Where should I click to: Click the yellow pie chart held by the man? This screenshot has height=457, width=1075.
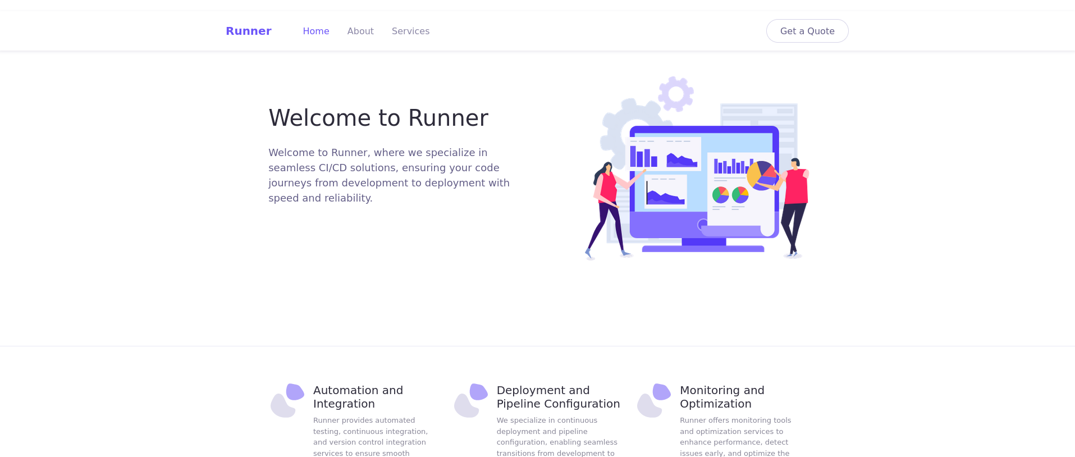coord(761,175)
